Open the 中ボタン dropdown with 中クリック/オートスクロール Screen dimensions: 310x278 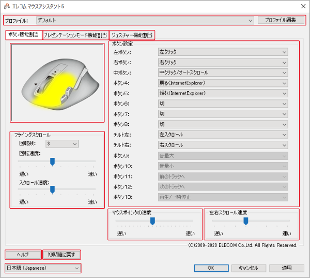[x=223, y=72]
